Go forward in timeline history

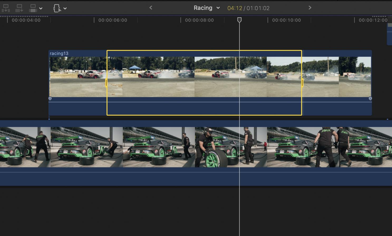310,8
